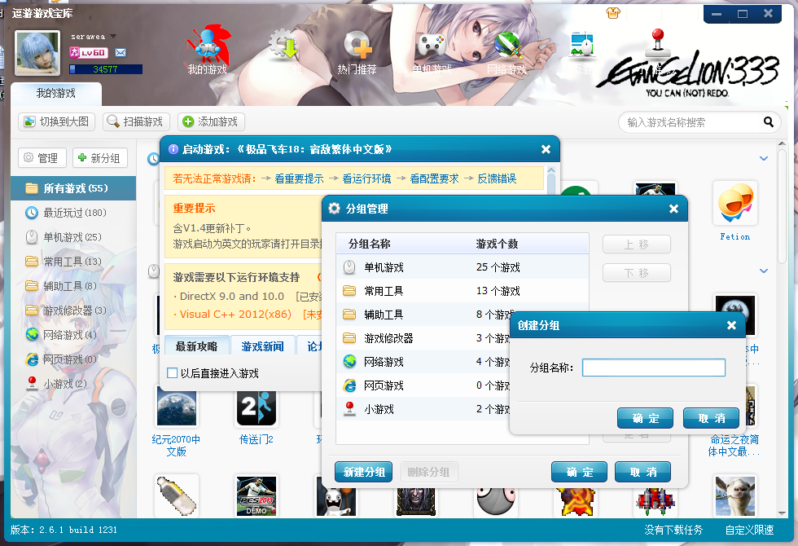Viewport: 798px width, 546px height.
Task: Focus the 输入游戏名称搜索 search field
Action: pyautogui.click(x=692, y=122)
